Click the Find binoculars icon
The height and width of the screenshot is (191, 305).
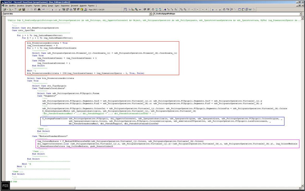[39, 9]
